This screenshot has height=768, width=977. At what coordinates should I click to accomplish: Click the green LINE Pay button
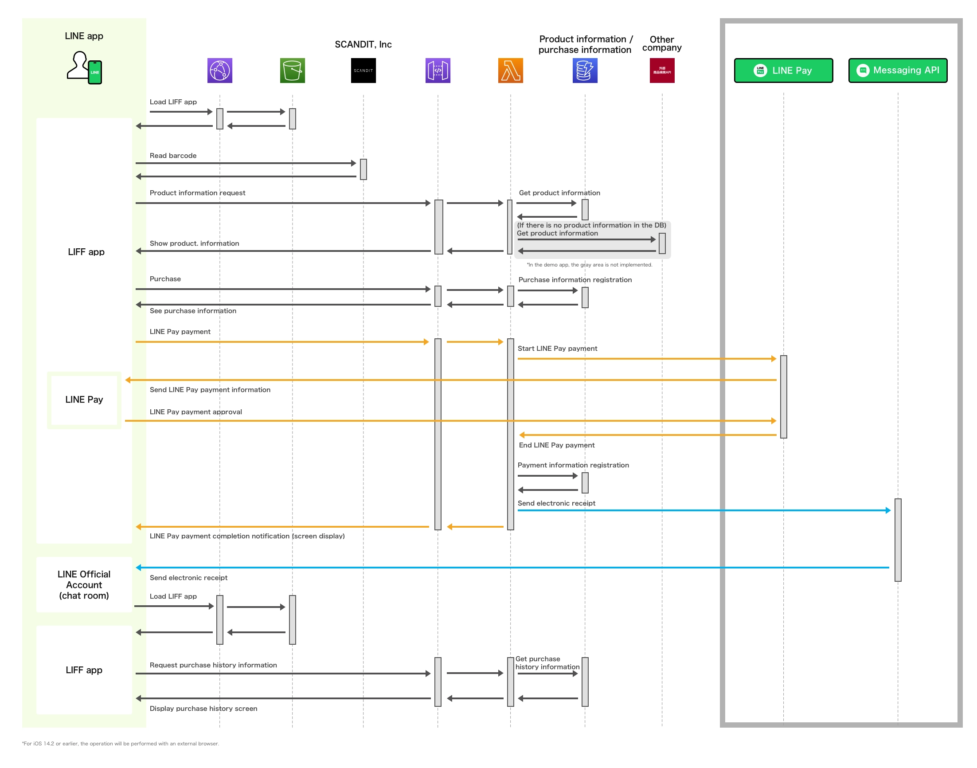coord(783,70)
